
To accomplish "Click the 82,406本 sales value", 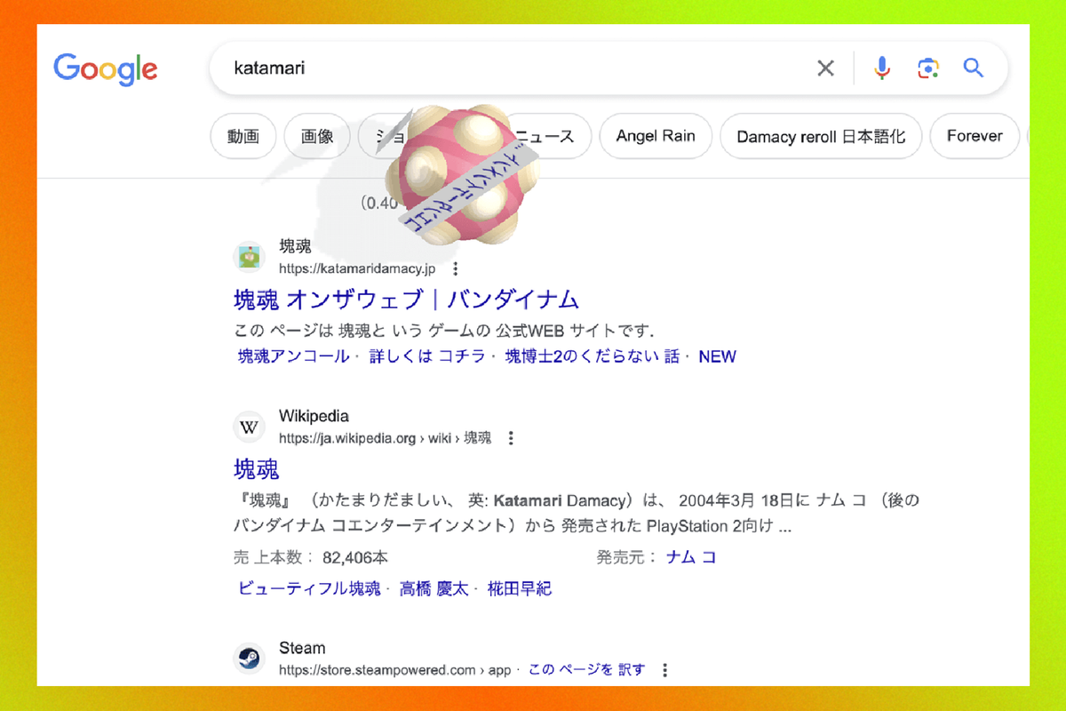I will coord(355,557).
